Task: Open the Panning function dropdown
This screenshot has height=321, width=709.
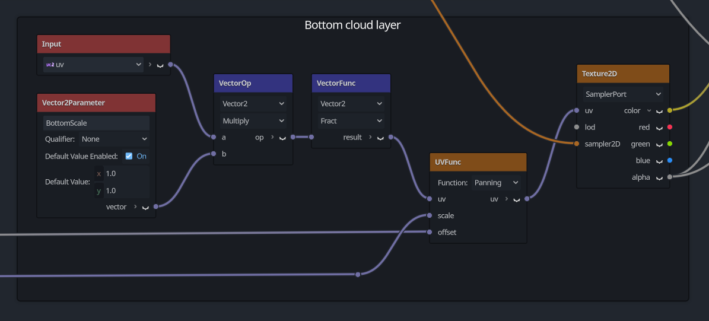Action: [496, 183]
